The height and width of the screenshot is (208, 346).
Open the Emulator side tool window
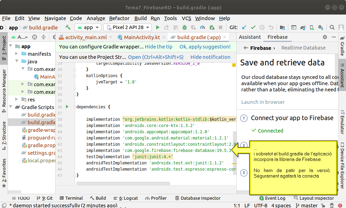[342, 122]
